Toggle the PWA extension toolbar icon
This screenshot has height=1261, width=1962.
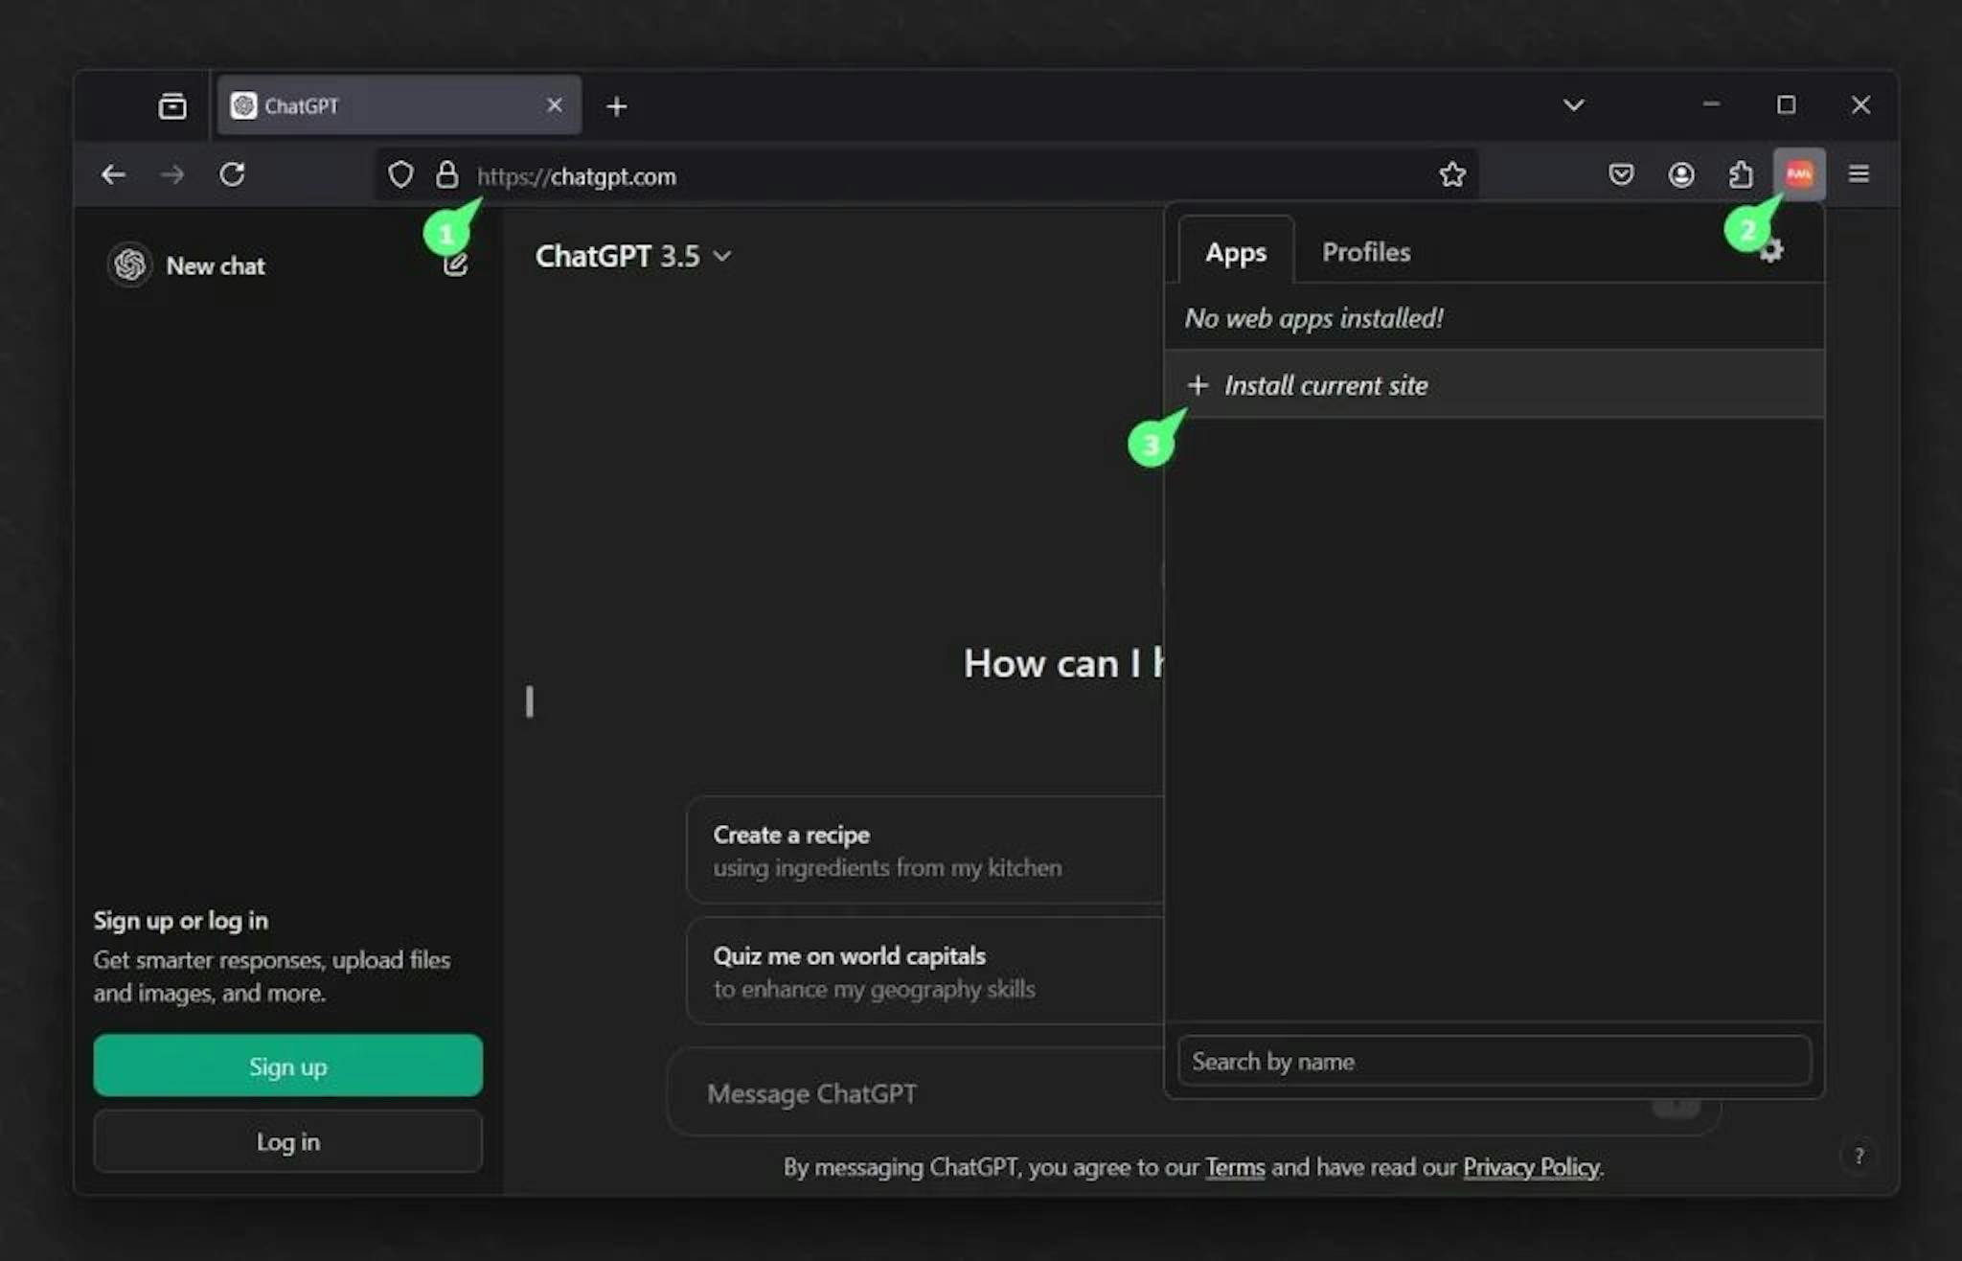click(1799, 173)
